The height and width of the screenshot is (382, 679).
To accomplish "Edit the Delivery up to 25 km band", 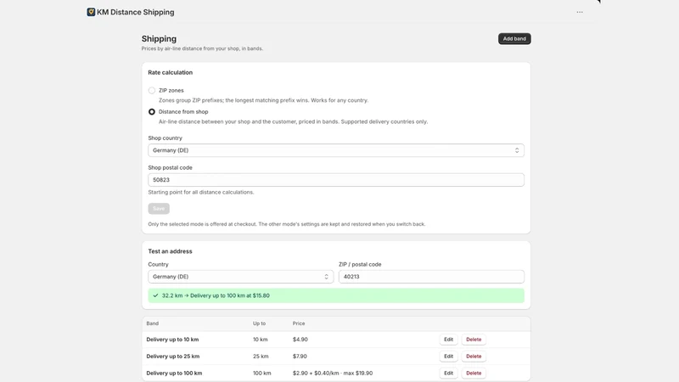I will point(448,357).
